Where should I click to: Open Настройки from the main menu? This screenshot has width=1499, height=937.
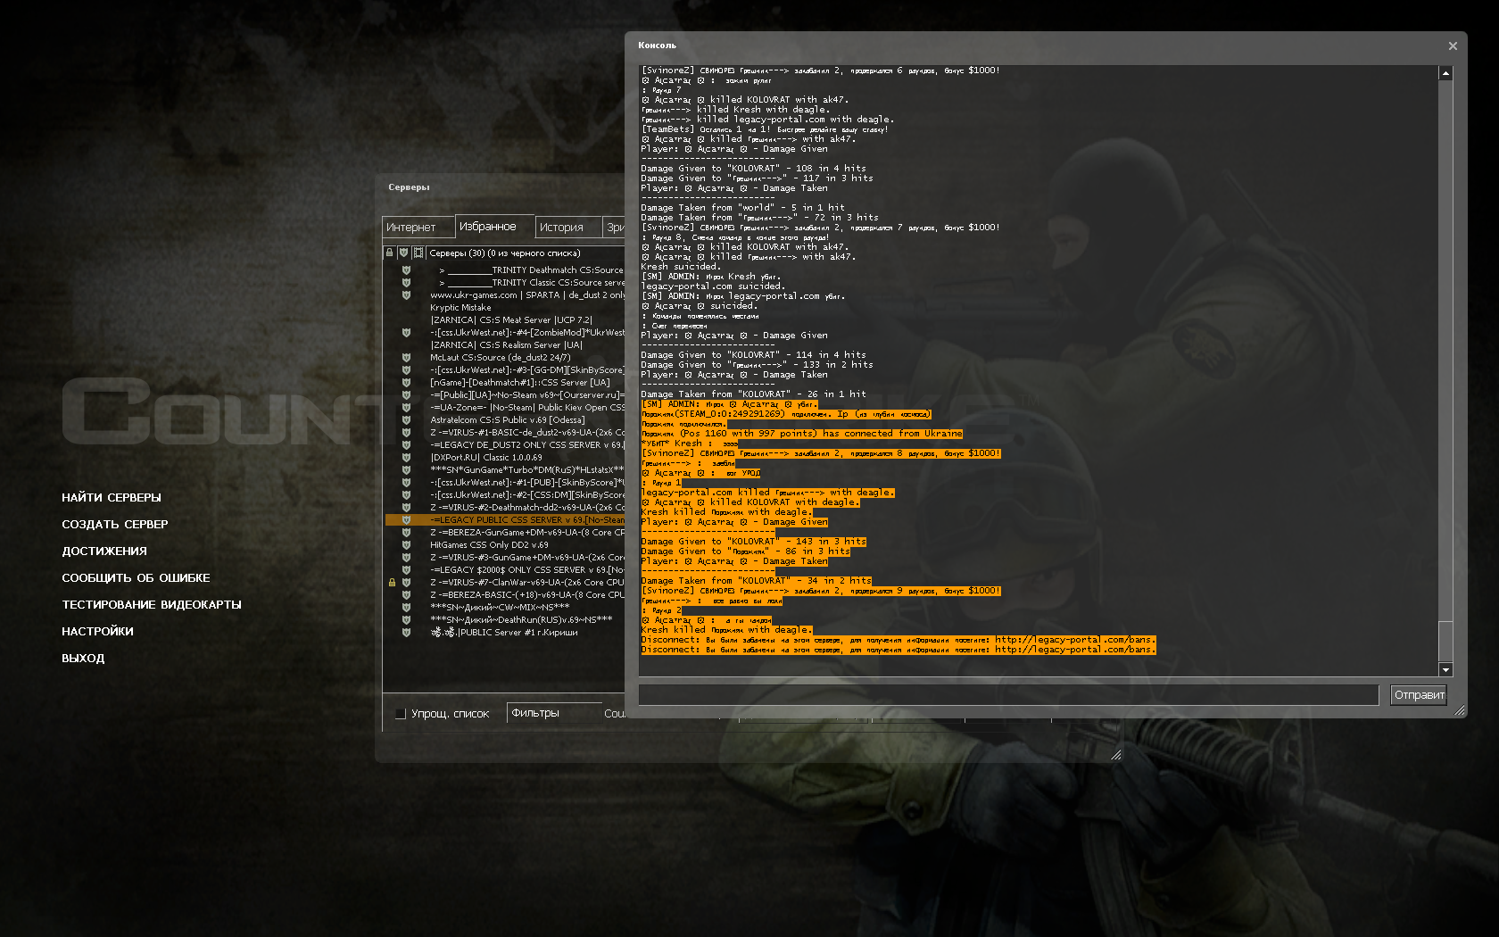click(x=97, y=632)
